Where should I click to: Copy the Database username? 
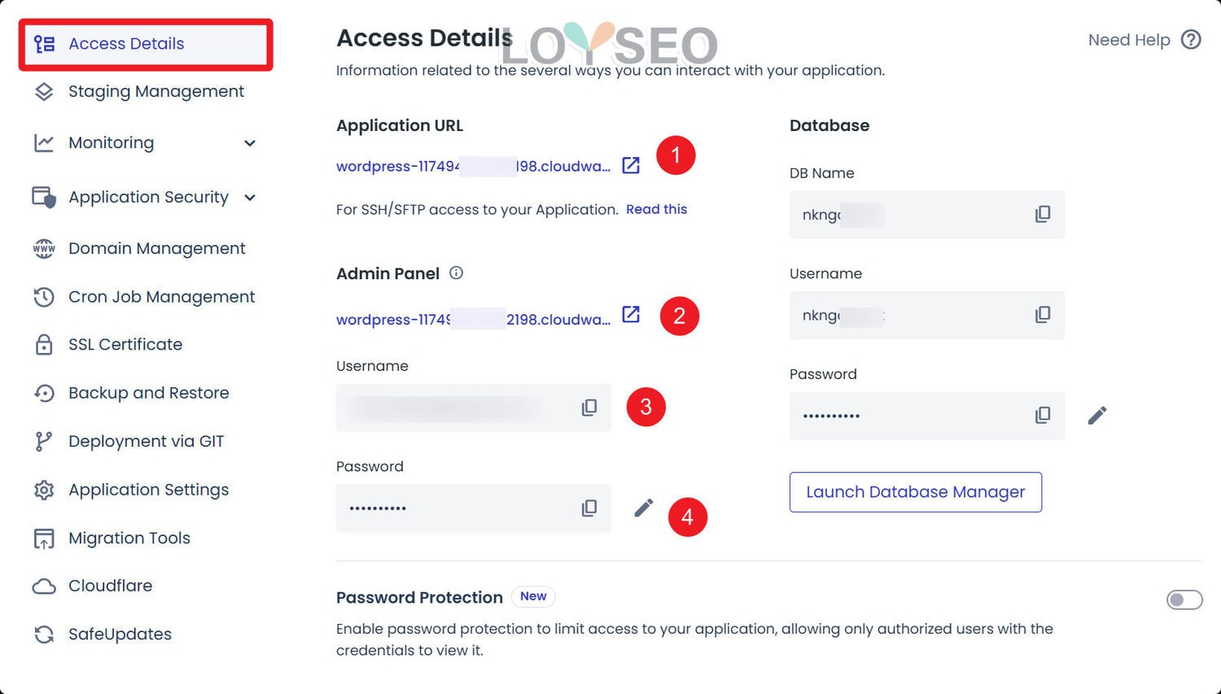pos(1043,315)
